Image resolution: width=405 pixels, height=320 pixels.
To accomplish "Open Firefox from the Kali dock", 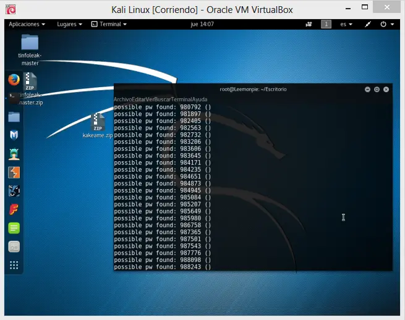I will [x=14, y=80].
